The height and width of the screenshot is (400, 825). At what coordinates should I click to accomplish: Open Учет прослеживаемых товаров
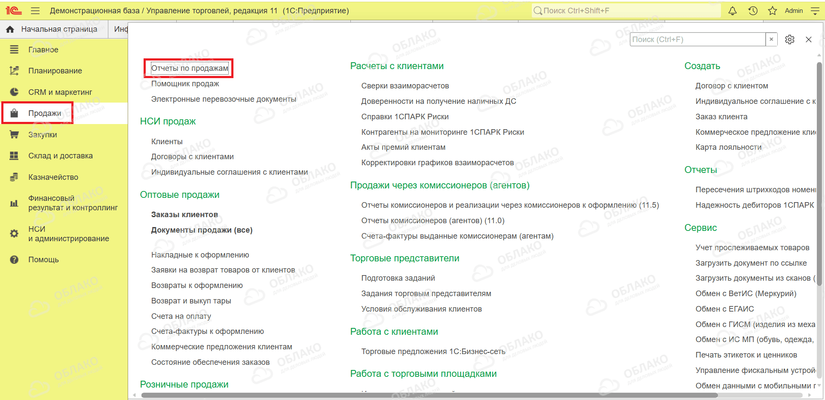[752, 248]
